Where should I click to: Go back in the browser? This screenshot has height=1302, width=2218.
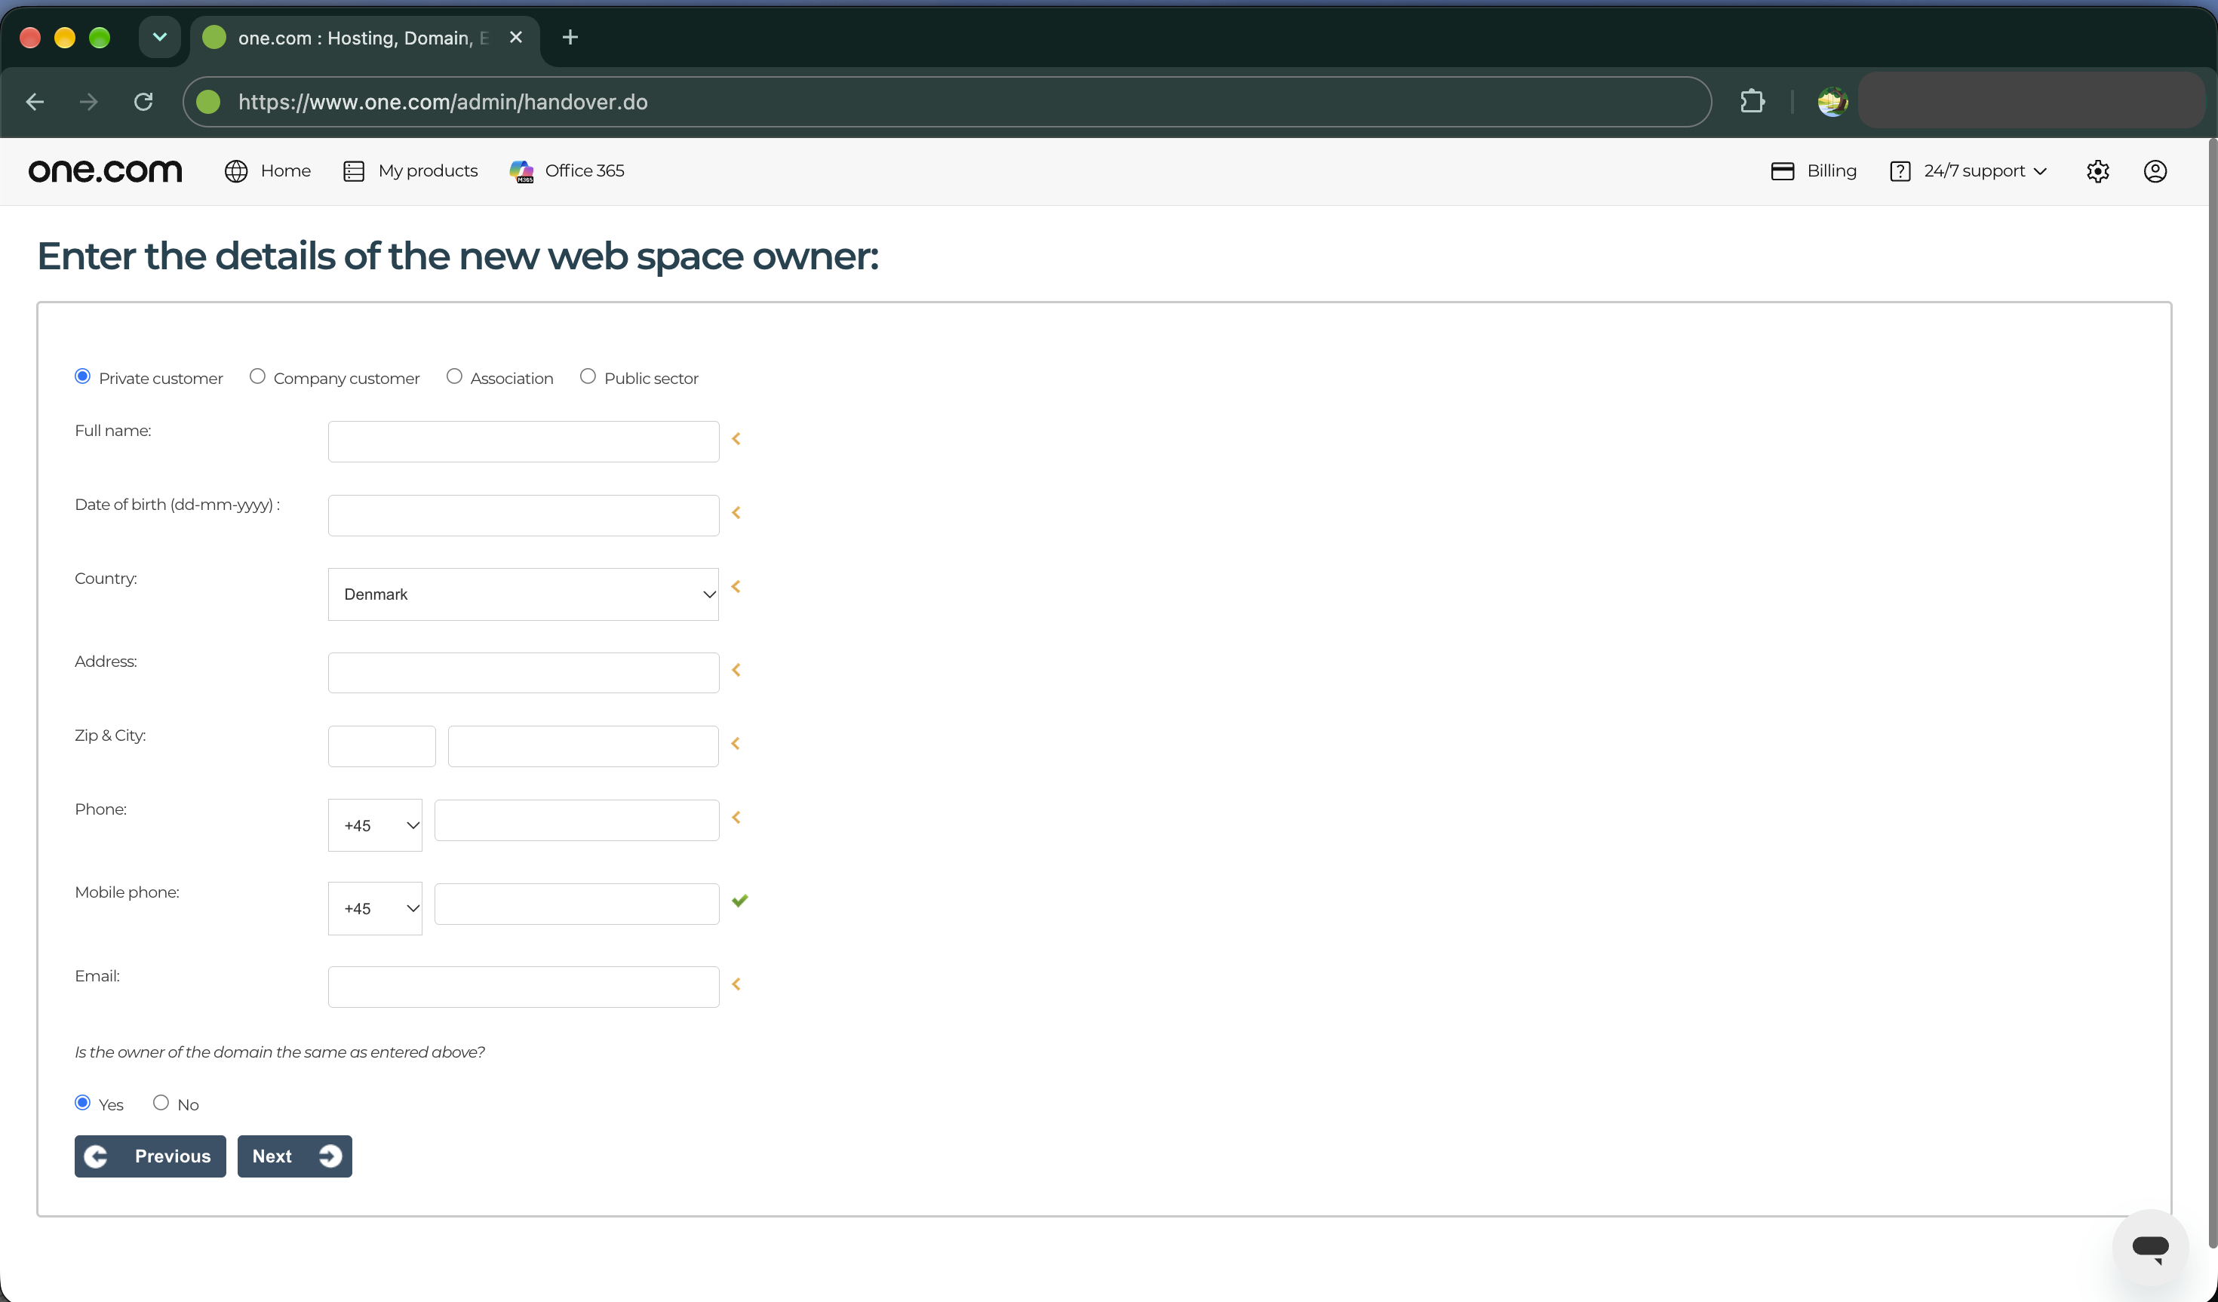(x=35, y=101)
